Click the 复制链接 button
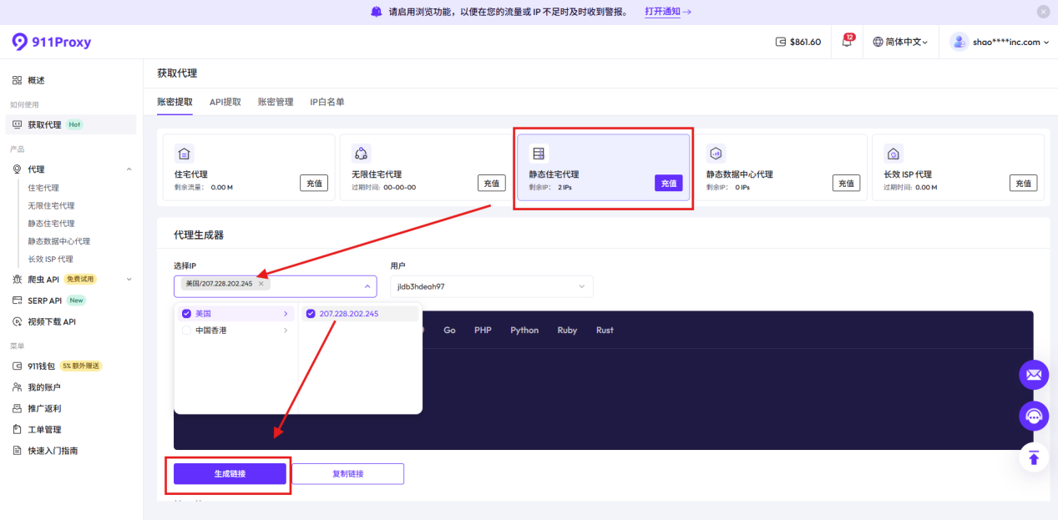This screenshot has width=1058, height=520. 347,473
